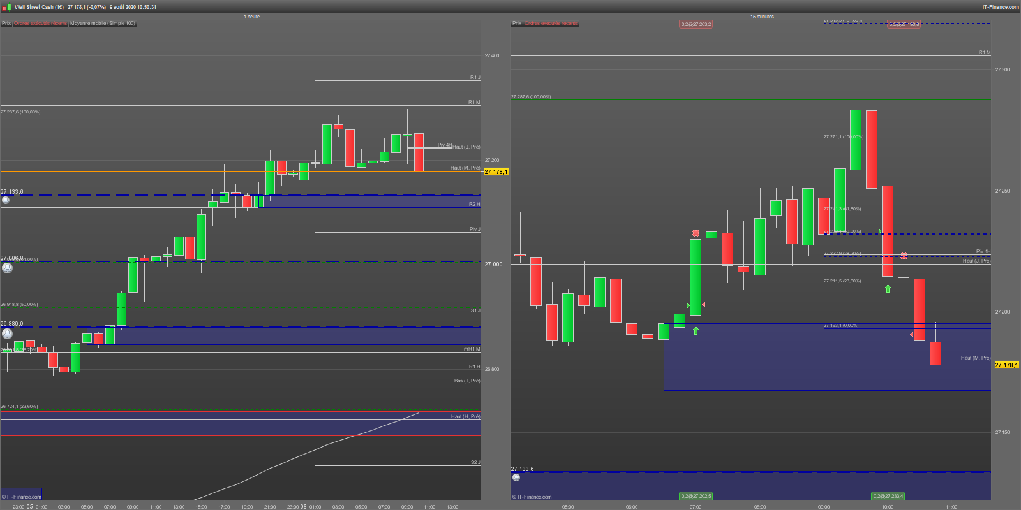Click the yellow 27 178,1 price tag on the 15 minutes chart

(x=1007, y=365)
